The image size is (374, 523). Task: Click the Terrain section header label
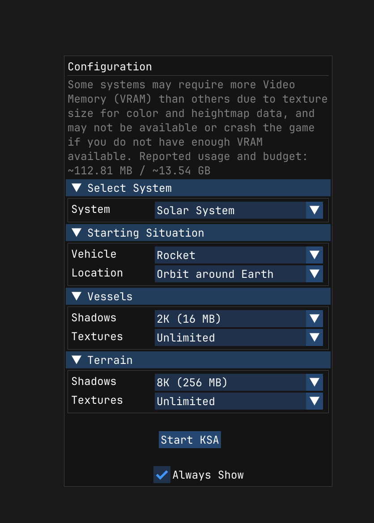point(110,360)
